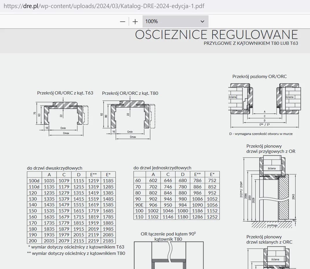Screen dimensions: 310x269
Task: Click the Przekrój poziomy OR/ORC diagram
Action: pos(265,104)
